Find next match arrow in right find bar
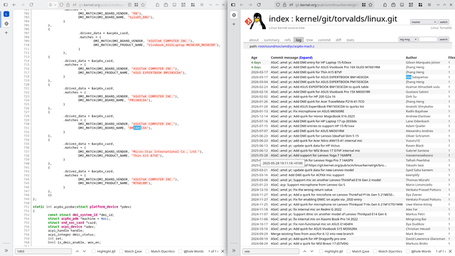This screenshot has height=256, width=455. pos(311,251)
